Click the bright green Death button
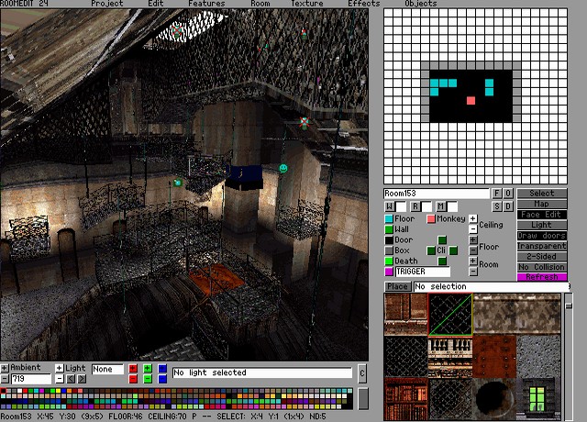587x422 pixels. pyautogui.click(x=389, y=261)
